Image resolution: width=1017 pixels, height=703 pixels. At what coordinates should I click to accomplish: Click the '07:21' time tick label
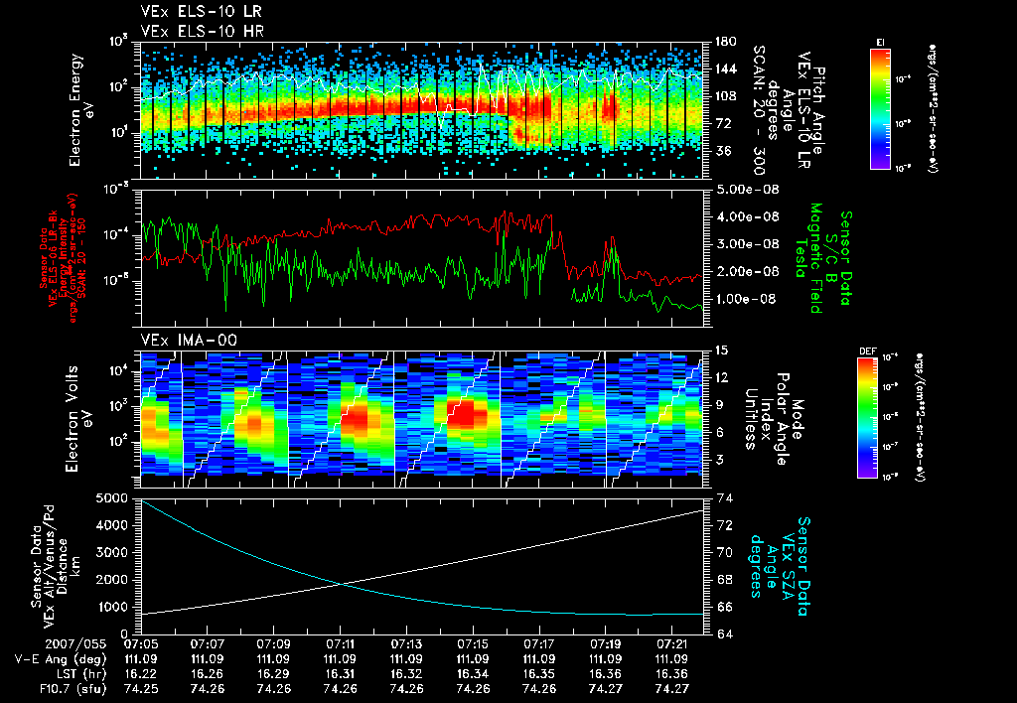tap(671, 644)
